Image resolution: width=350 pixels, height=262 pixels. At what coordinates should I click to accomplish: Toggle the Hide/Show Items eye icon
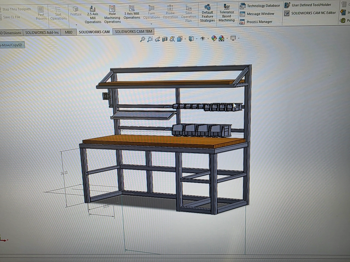(x=203, y=39)
